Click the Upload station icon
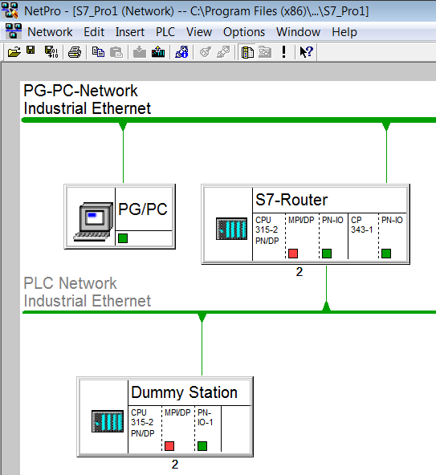The height and width of the screenshot is (475, 436). point(158,52)
